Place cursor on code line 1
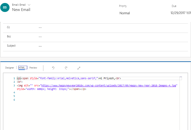Screen dimensions: 191x130 click(69, 78)
